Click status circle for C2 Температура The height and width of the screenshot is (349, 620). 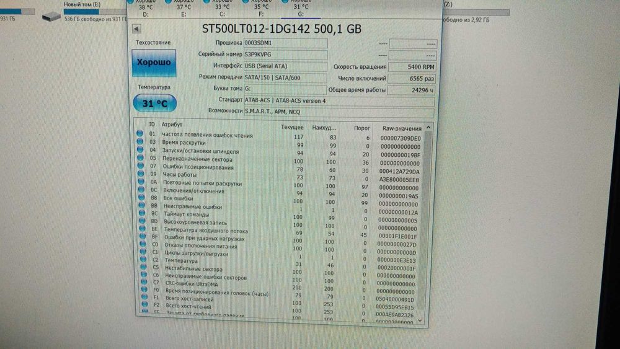click(x=143, y=259)
